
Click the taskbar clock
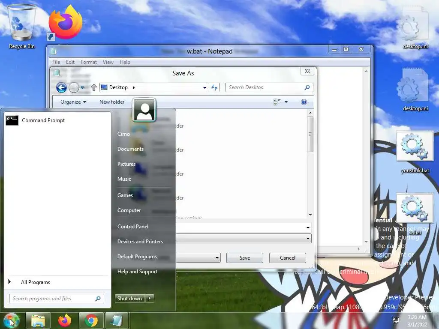pos(417,320)
